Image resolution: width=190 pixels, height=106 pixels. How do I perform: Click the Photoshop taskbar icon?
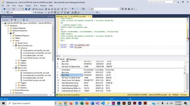point(119,103)
